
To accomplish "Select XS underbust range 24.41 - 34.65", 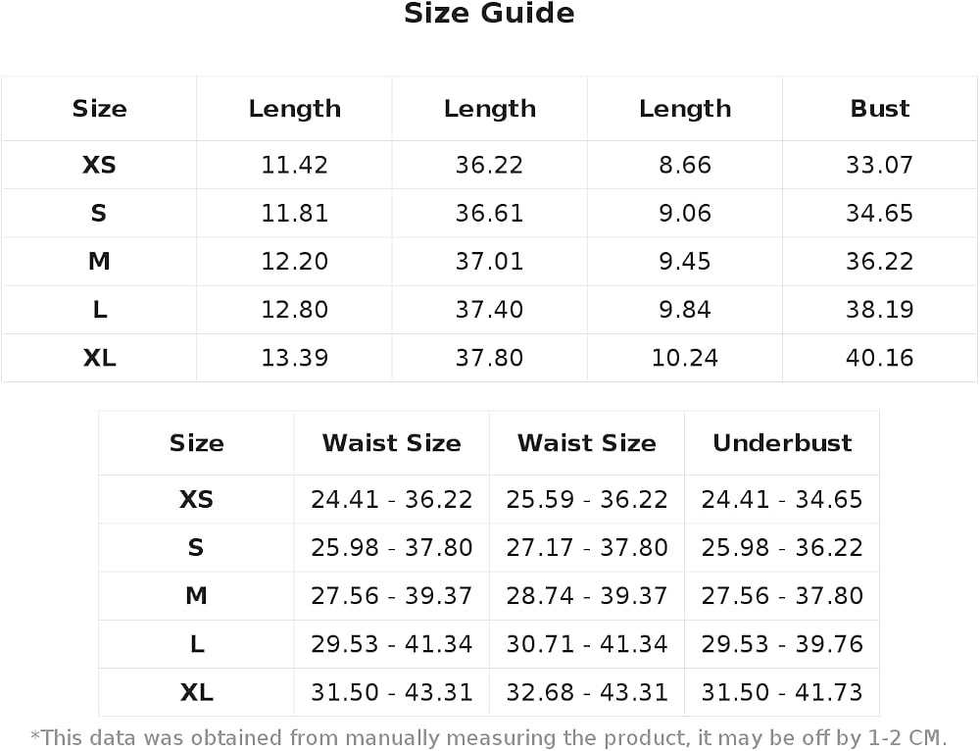I will (x=782, y=500).
